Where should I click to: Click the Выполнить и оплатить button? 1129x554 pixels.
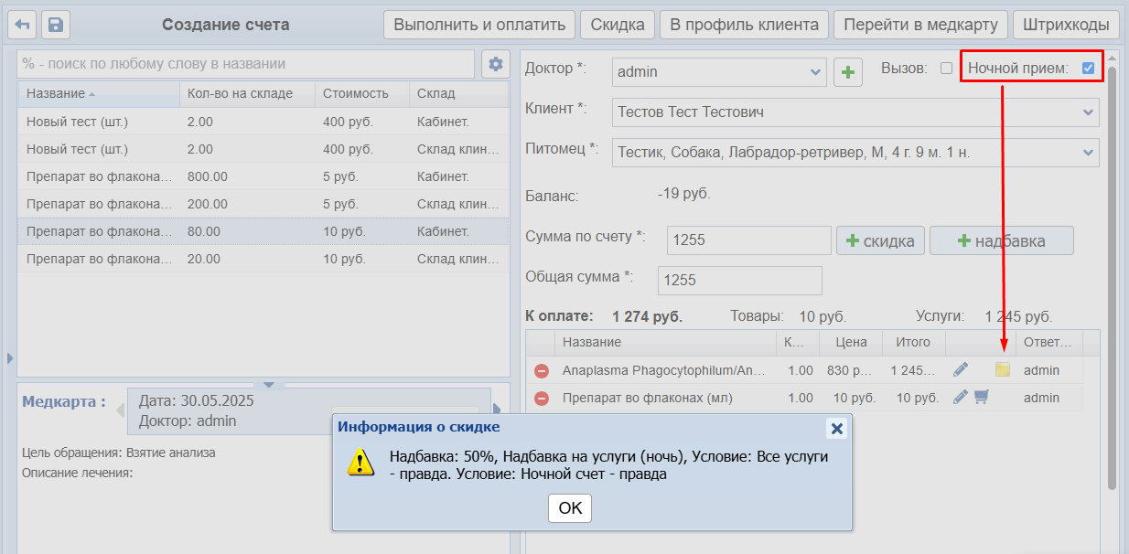479,25
